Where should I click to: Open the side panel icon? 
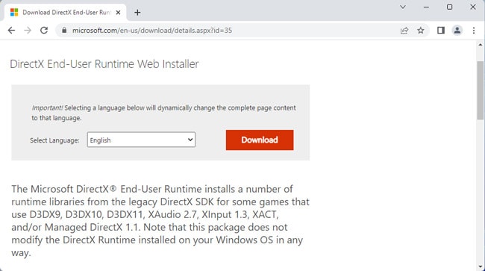click(441, 31)
